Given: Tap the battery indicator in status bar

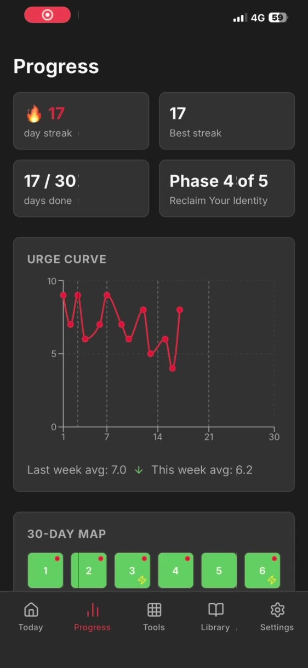Looking at the screenshot, I should click(278, 18).
